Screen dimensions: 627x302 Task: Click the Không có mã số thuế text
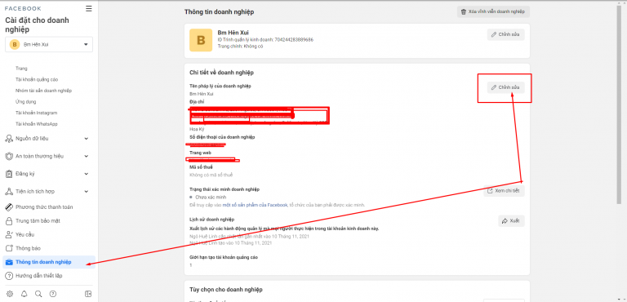211,175
